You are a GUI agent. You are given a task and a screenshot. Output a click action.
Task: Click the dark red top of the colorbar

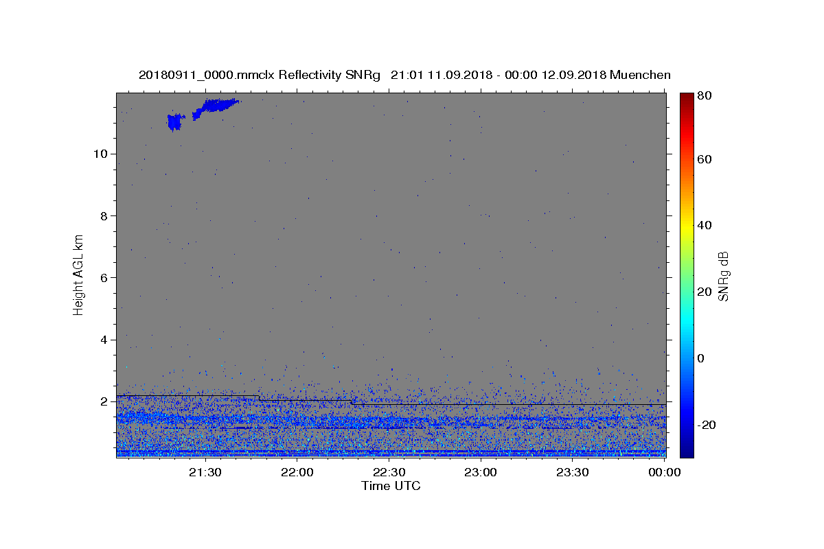pyautogui.click(x=687, y=97)
